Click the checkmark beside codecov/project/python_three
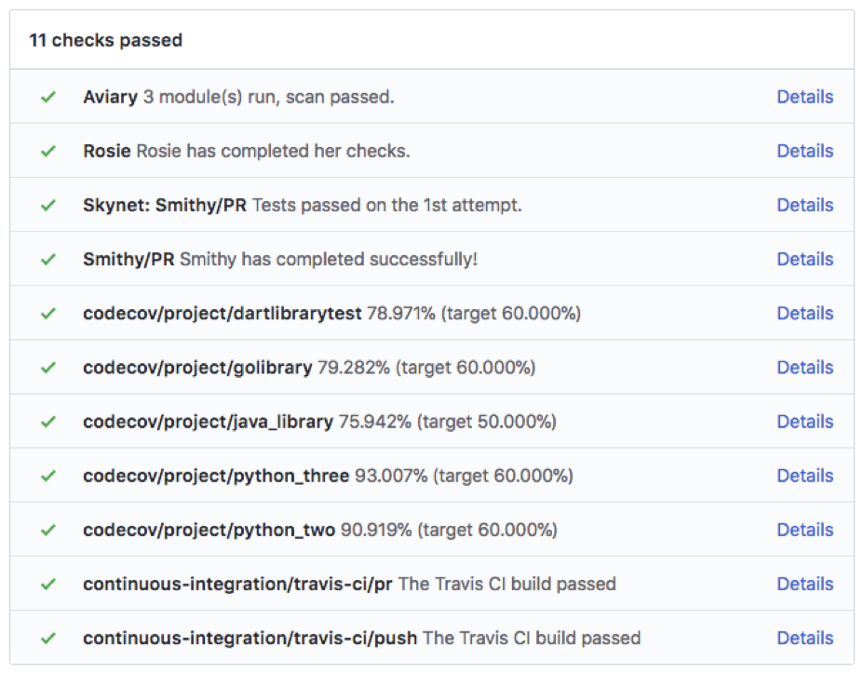 tap(48, 476)
